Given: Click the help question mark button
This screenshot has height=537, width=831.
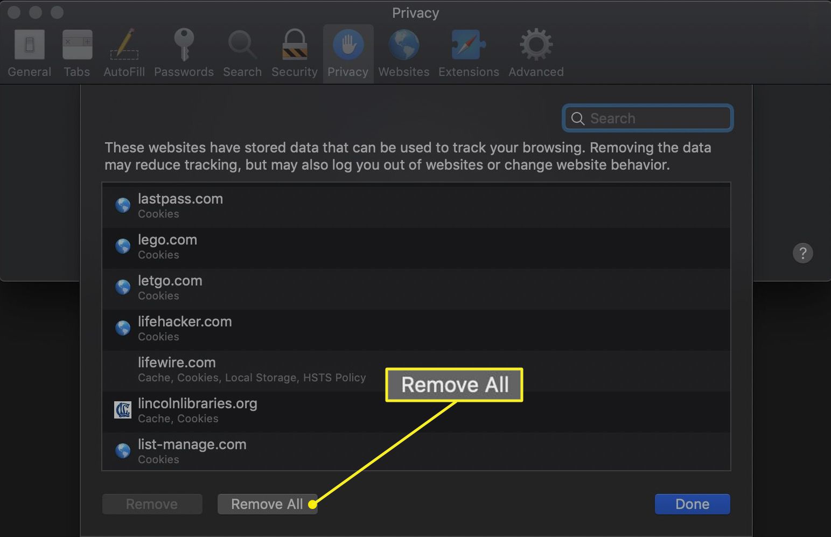Looking at the screenshot, I should pos(802,253).
